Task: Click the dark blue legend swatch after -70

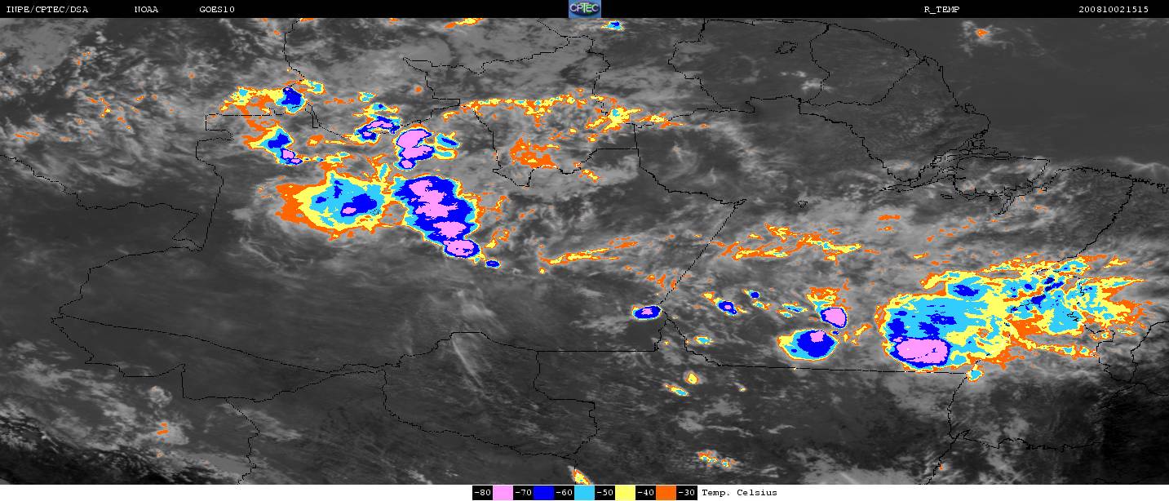Action: (x=543, y=493)
